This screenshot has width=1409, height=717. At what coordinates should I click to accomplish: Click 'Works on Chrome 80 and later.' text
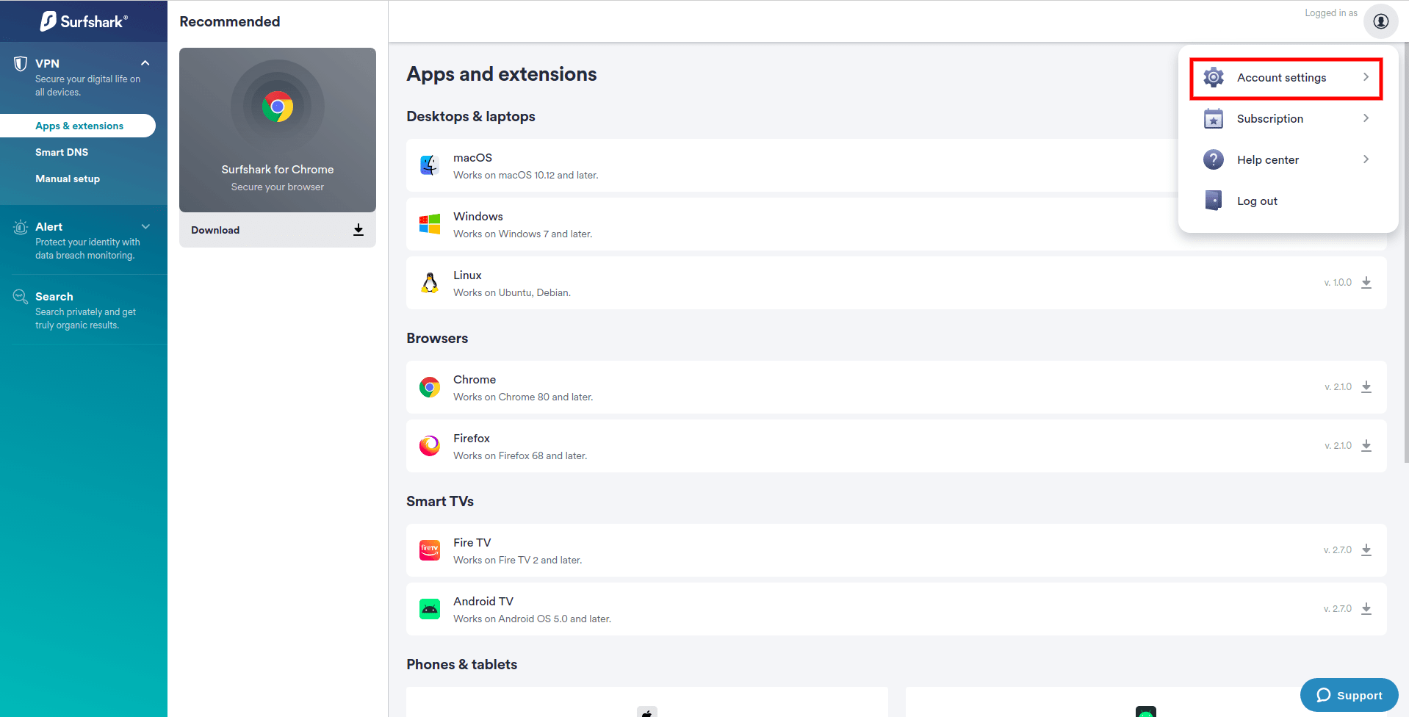click(523, 397)
